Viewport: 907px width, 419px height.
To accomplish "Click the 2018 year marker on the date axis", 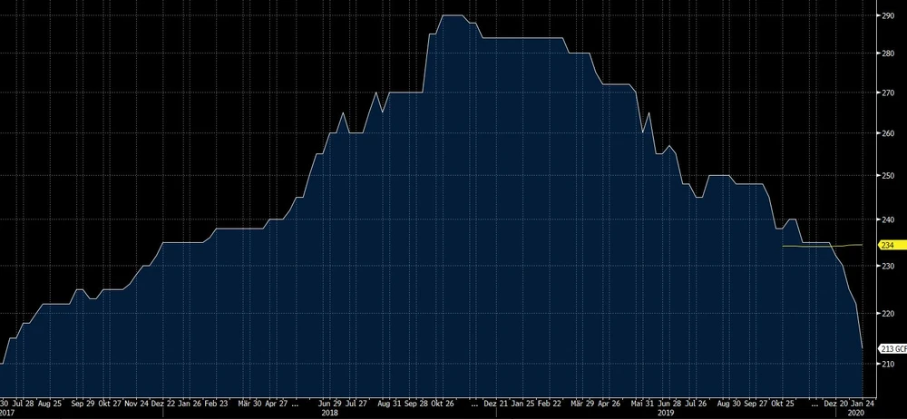I will tap(330, 411).
